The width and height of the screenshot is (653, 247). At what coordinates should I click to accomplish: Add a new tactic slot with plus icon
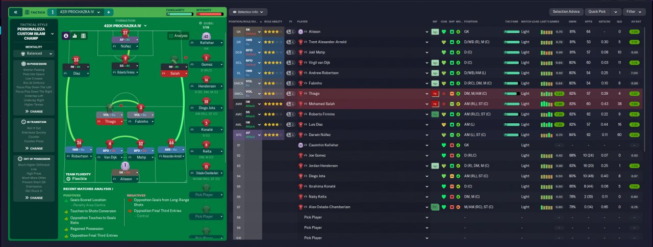coord(109,12)
